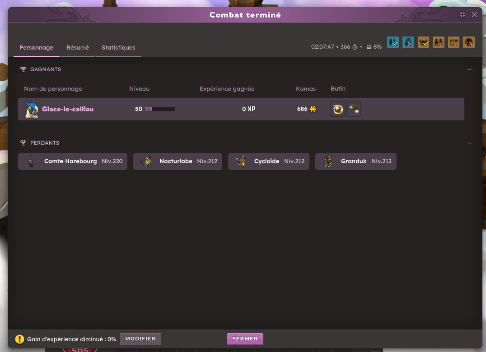Click the Expérience gagnée column header
This screenshot has height=352, width=486.
coord(227,89)
